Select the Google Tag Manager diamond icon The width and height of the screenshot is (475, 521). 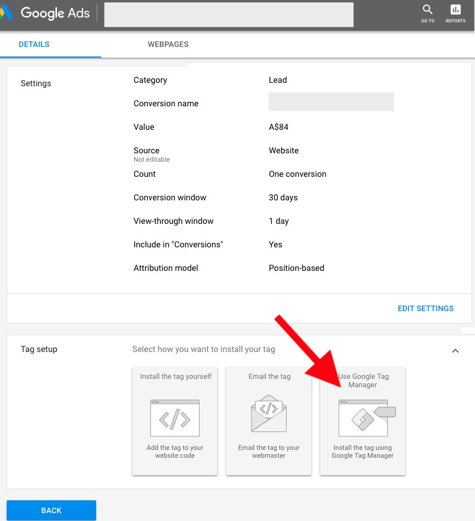363,419
